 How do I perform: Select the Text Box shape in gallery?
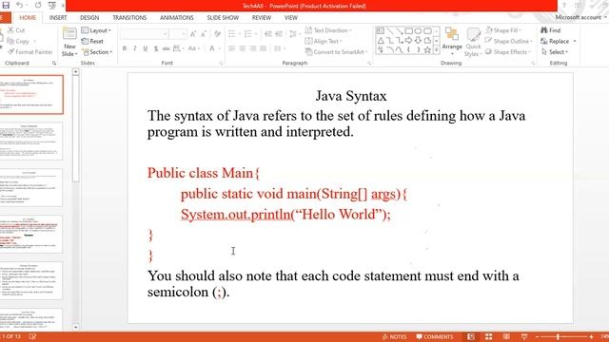click(x=381, y=30)
